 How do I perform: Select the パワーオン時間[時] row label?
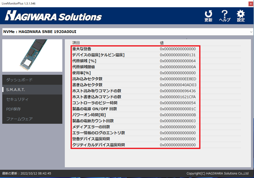click(x=89, y=115)
